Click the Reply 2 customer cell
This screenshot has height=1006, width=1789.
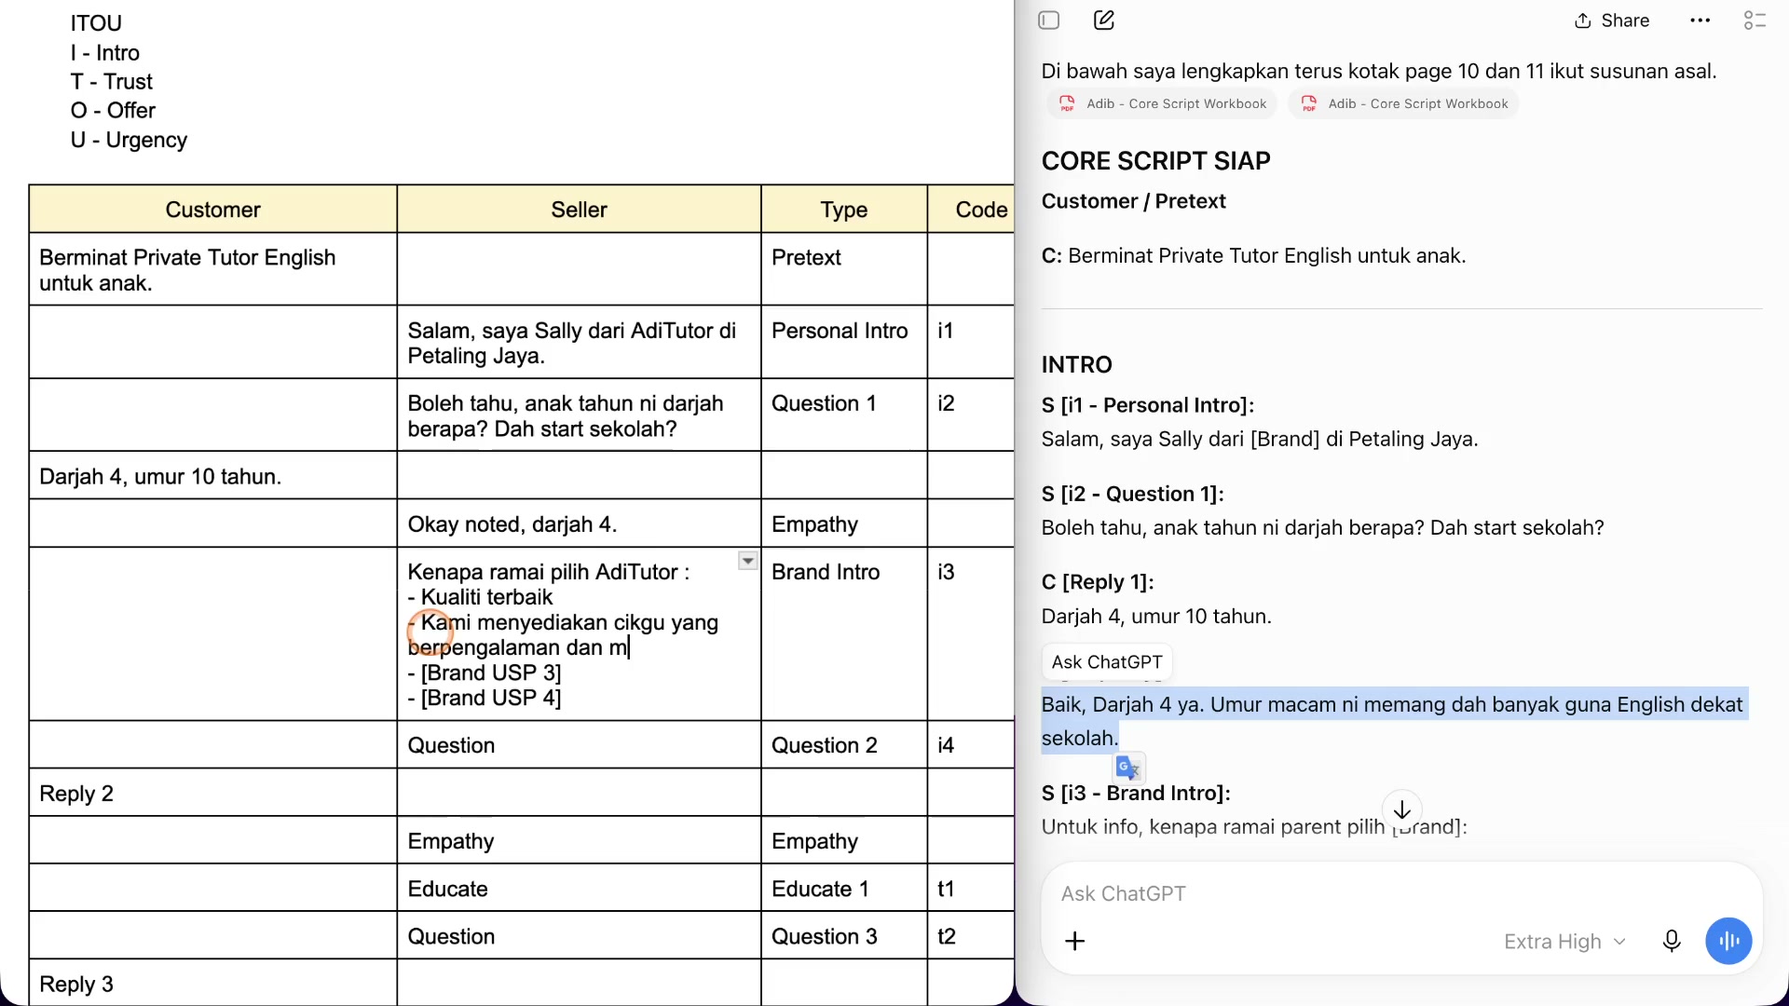(x=212, y=794)
